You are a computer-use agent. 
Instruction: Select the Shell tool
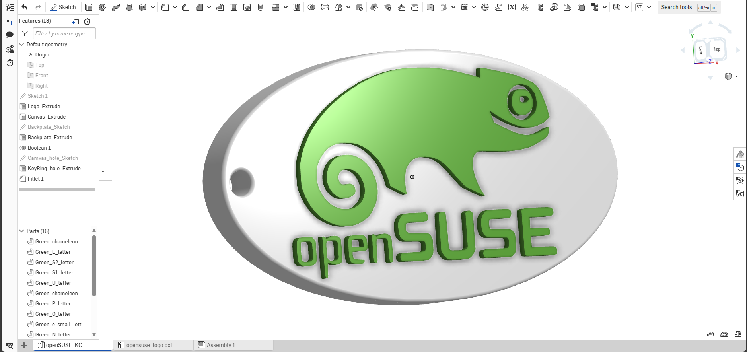tap(233, 7)
